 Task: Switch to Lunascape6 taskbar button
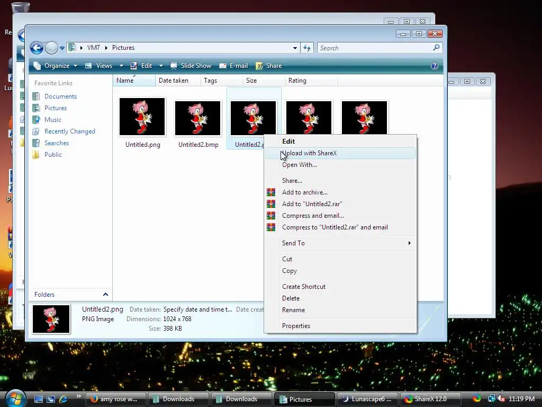pyautogui.click(x=367, y=399)
